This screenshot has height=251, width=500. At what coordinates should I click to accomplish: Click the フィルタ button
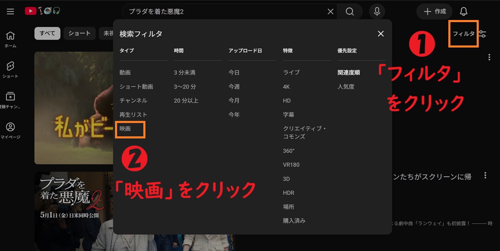464,34
